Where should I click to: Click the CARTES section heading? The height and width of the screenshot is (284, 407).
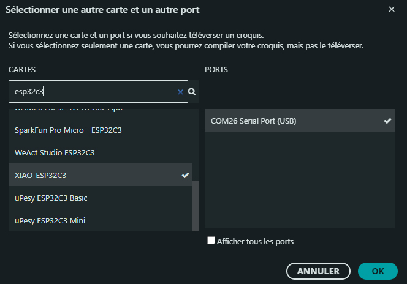[22, 70]
